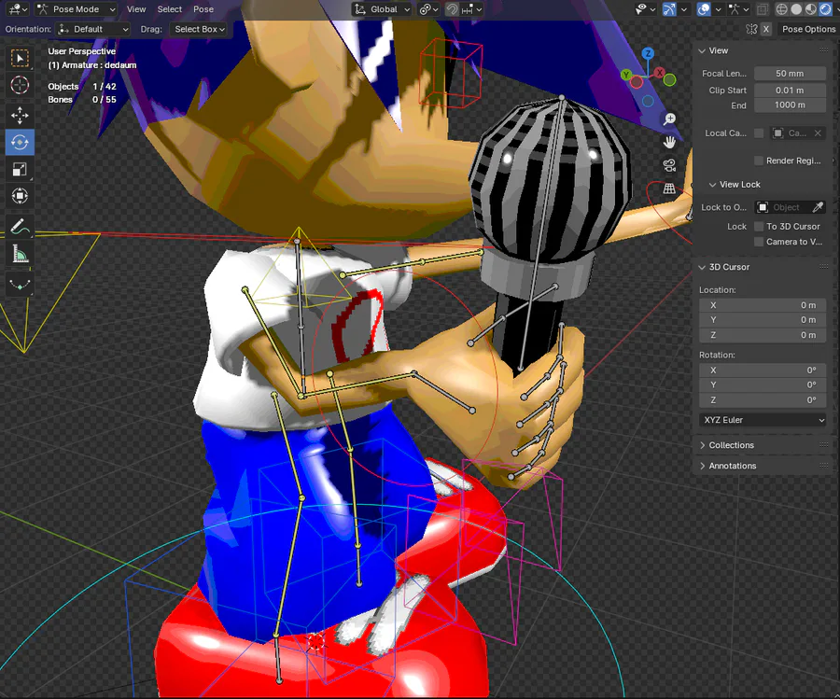Viewport: 840px width, 699px height.
Task: Open the overlays options dropdown arrow
Action: pyautogui.click(x=718, y=9)
